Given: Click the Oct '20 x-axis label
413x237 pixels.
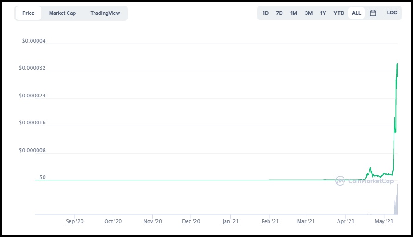Looking at the screenshot, I should pyautogui.click(x=113, y=221).
